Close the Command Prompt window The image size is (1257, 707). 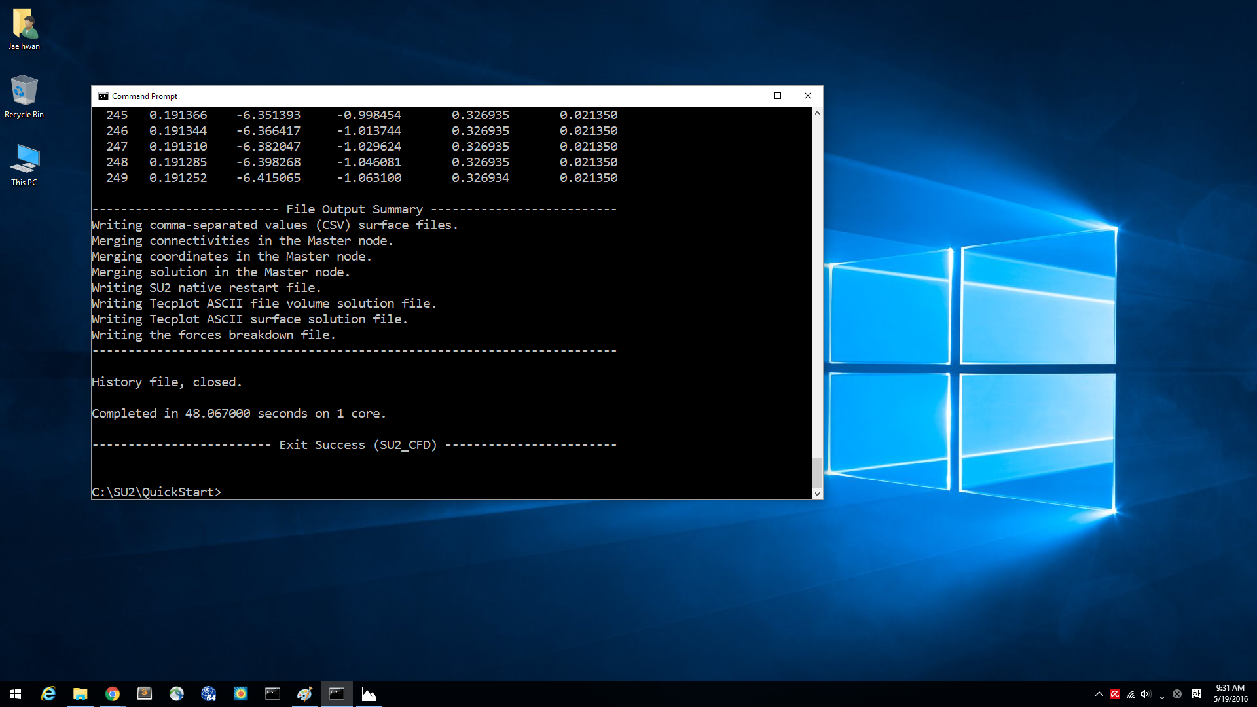pos(808,96)
